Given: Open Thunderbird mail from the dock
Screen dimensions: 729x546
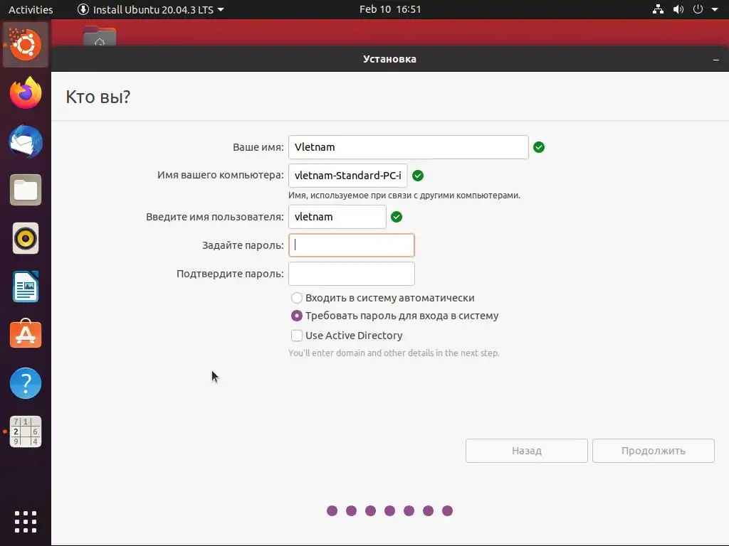Looking at the screenshot, I should click(26, 141).
